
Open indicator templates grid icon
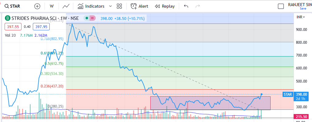click(x=119, y=6)
